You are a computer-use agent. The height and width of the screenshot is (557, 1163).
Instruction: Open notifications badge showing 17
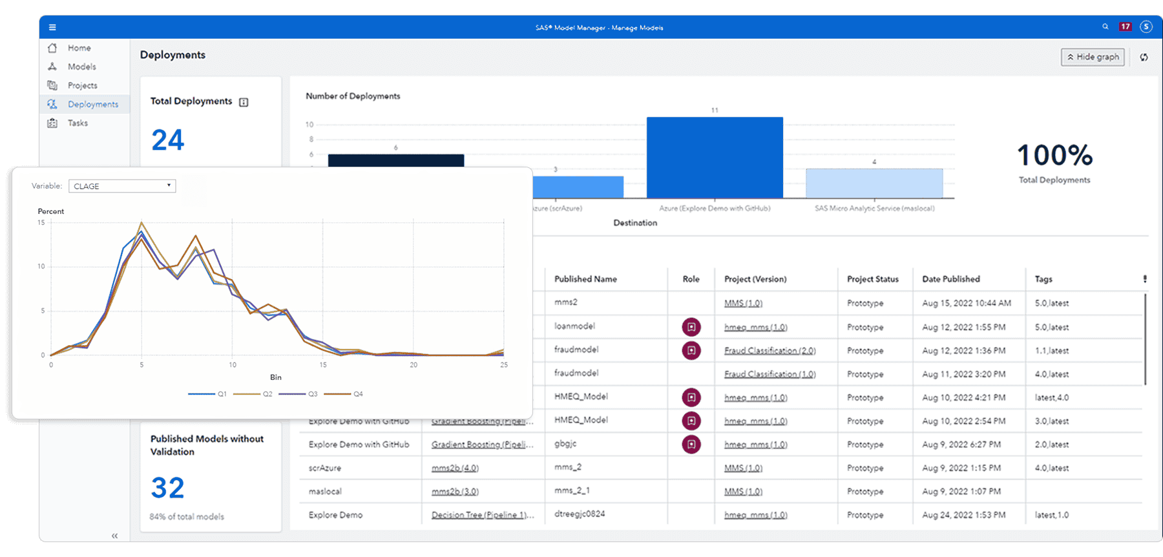(1126, 26)
